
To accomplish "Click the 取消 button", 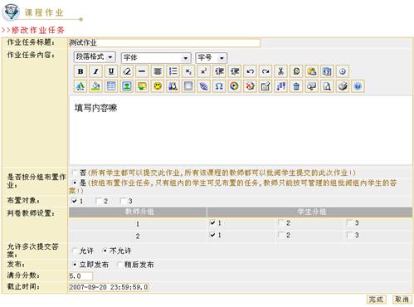I will click(x=402, y=300).
